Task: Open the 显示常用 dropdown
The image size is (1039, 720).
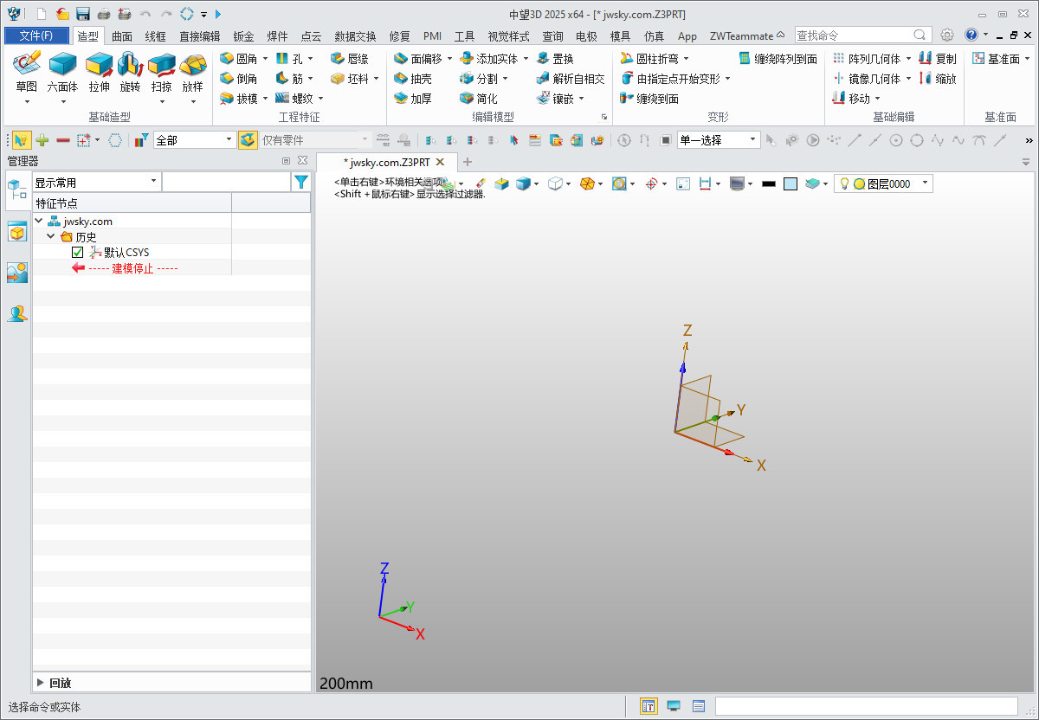Action: pos(154,182)
